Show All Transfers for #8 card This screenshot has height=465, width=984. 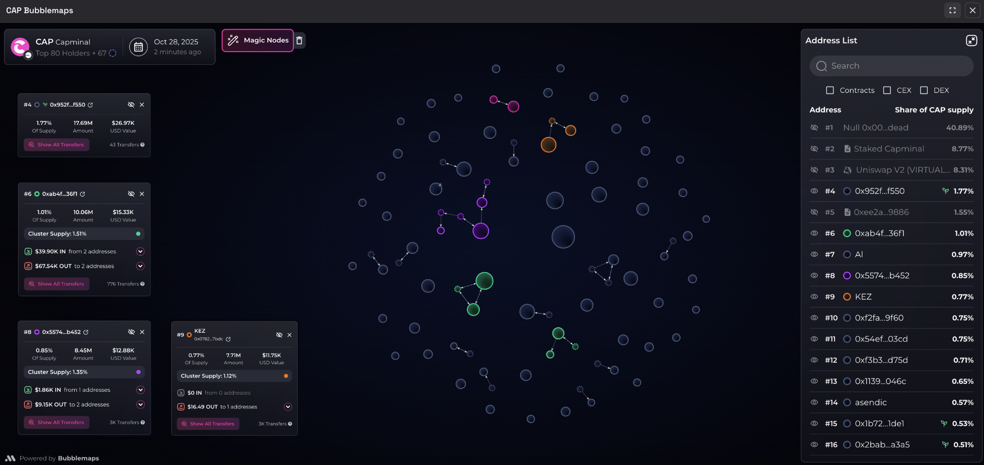(x=57, y=423)
